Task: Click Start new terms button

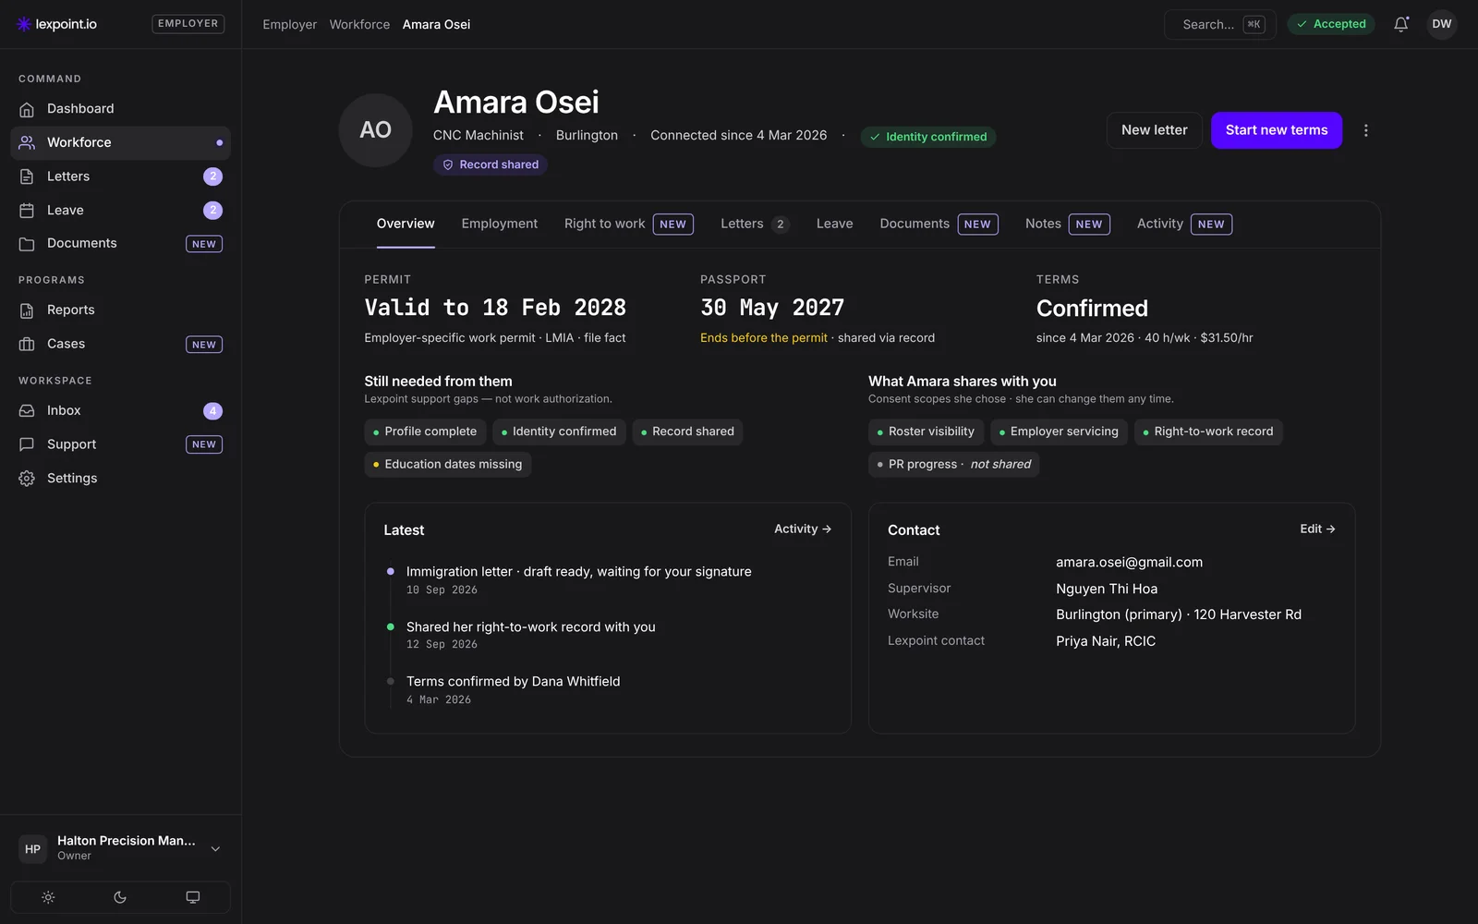Action: [1277, 130]
